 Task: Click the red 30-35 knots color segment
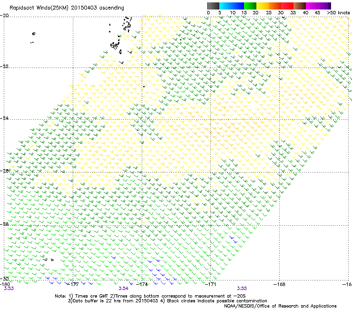click(x=287, y=6)
